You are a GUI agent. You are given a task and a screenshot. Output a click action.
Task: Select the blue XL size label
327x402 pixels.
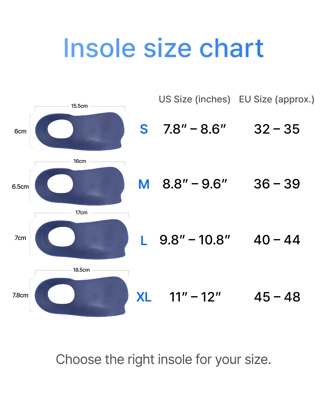click(x=144, y=297)
